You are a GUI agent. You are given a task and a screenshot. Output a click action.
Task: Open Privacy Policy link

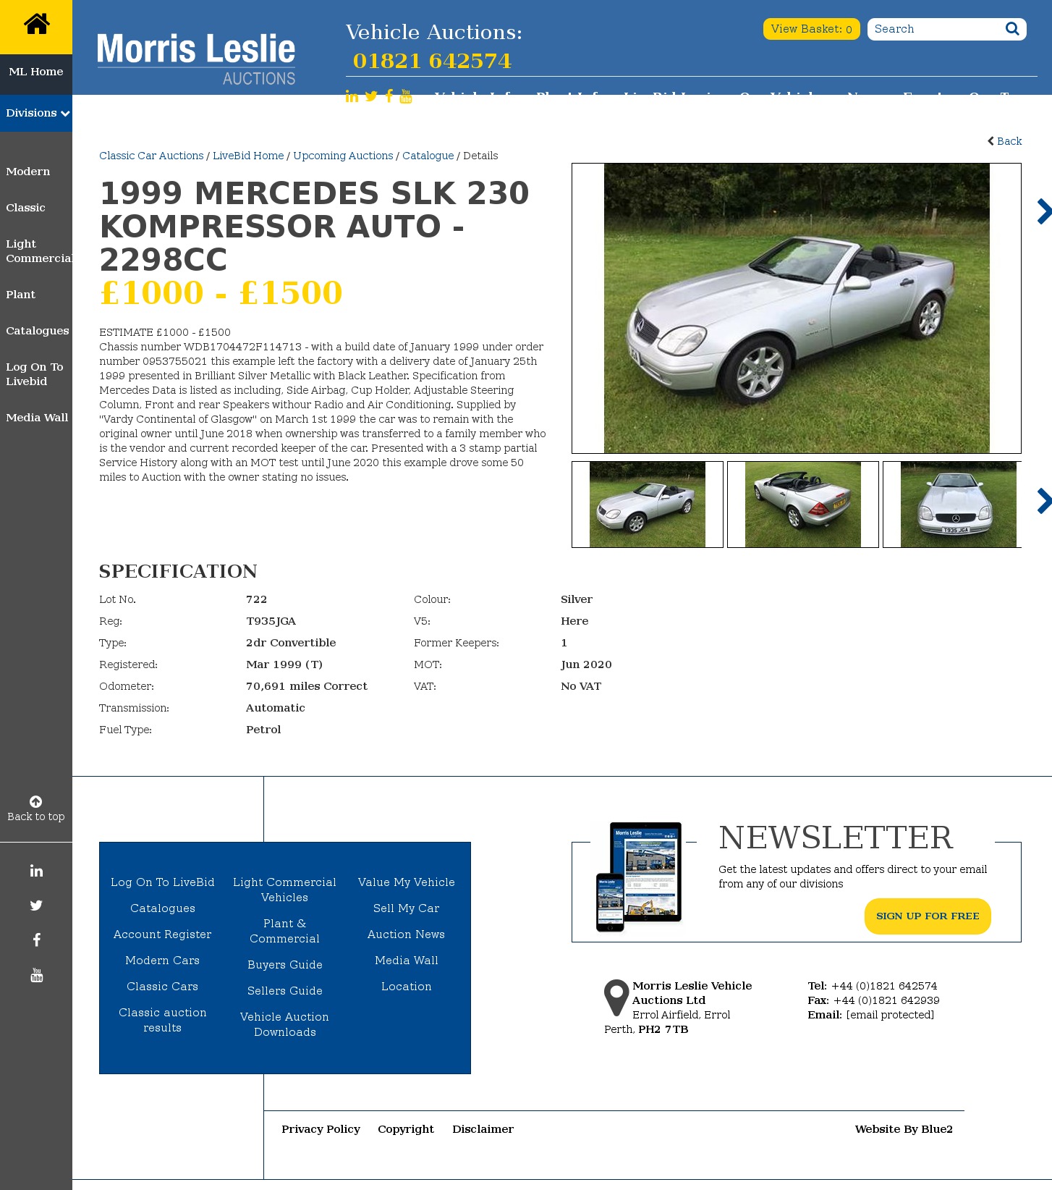click(321, 1129)
